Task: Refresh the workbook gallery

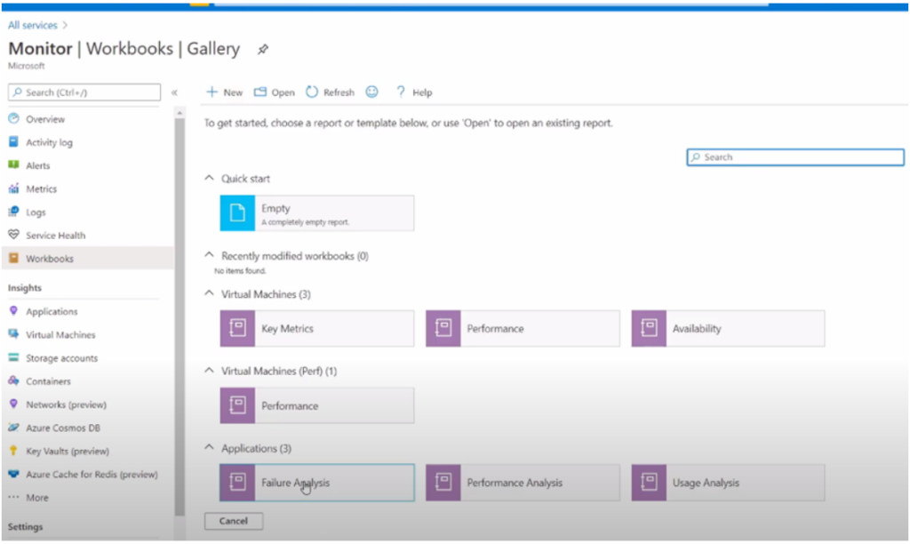Action: click(x=329, y=92)
